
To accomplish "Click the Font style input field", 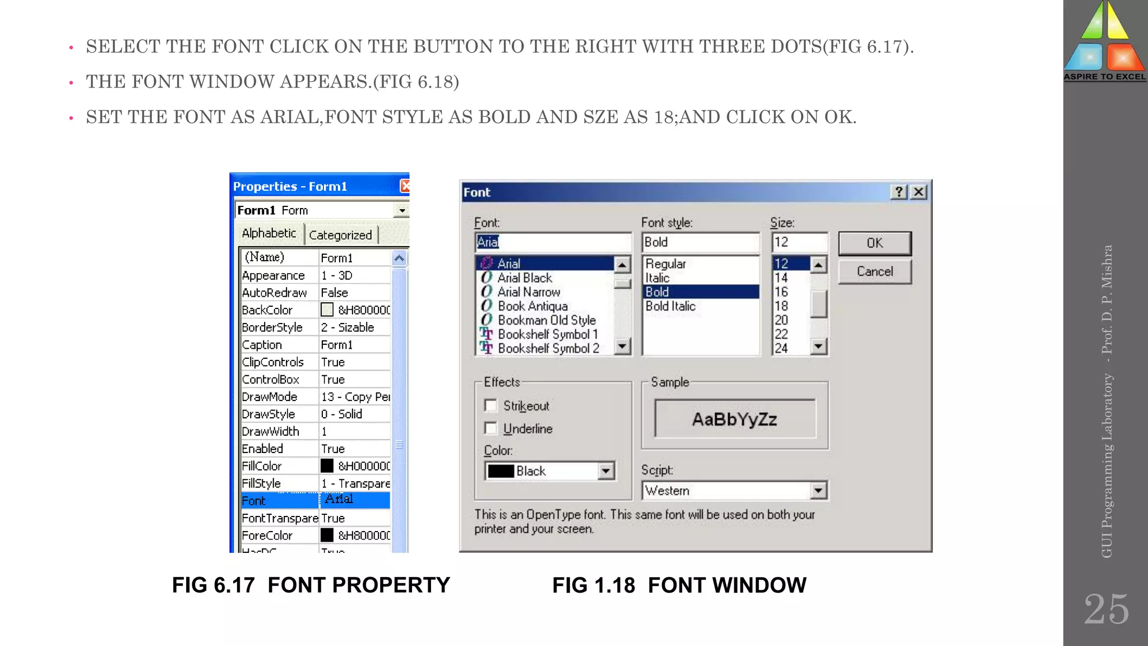I will click(x=701, y=242).
